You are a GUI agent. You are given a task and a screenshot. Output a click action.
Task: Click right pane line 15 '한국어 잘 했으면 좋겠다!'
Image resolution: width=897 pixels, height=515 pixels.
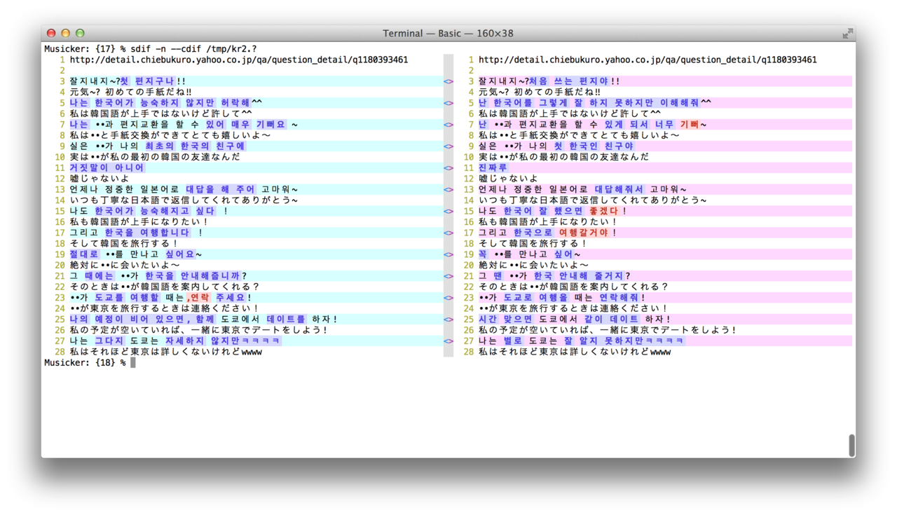click(566, 212)
